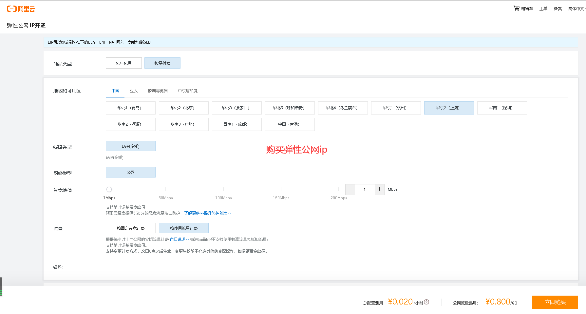Switch to the 中国 region tab
Viewport: 586px width, 314px height.
coord(115,91)
